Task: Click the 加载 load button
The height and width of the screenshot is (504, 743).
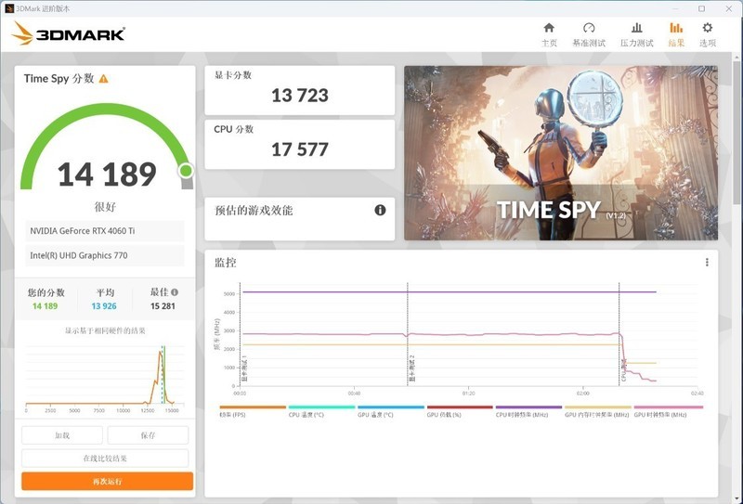Action: [x=62, y=435]
